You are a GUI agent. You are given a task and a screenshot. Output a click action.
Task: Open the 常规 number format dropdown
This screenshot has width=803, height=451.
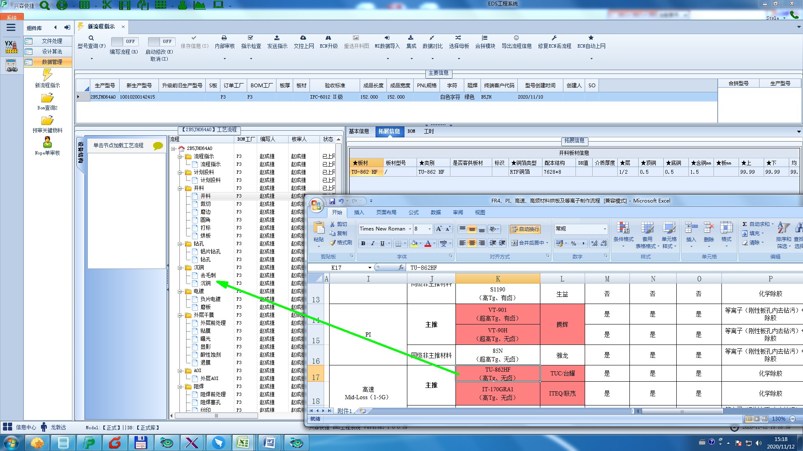(604, 229)
